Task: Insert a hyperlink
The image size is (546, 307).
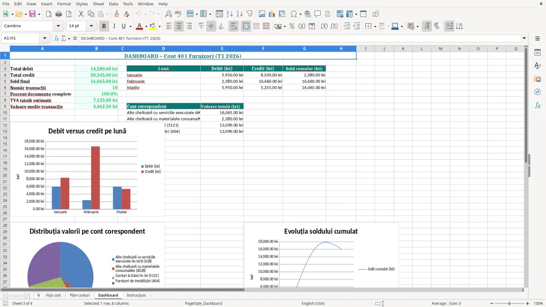Action: pos(308,14)
